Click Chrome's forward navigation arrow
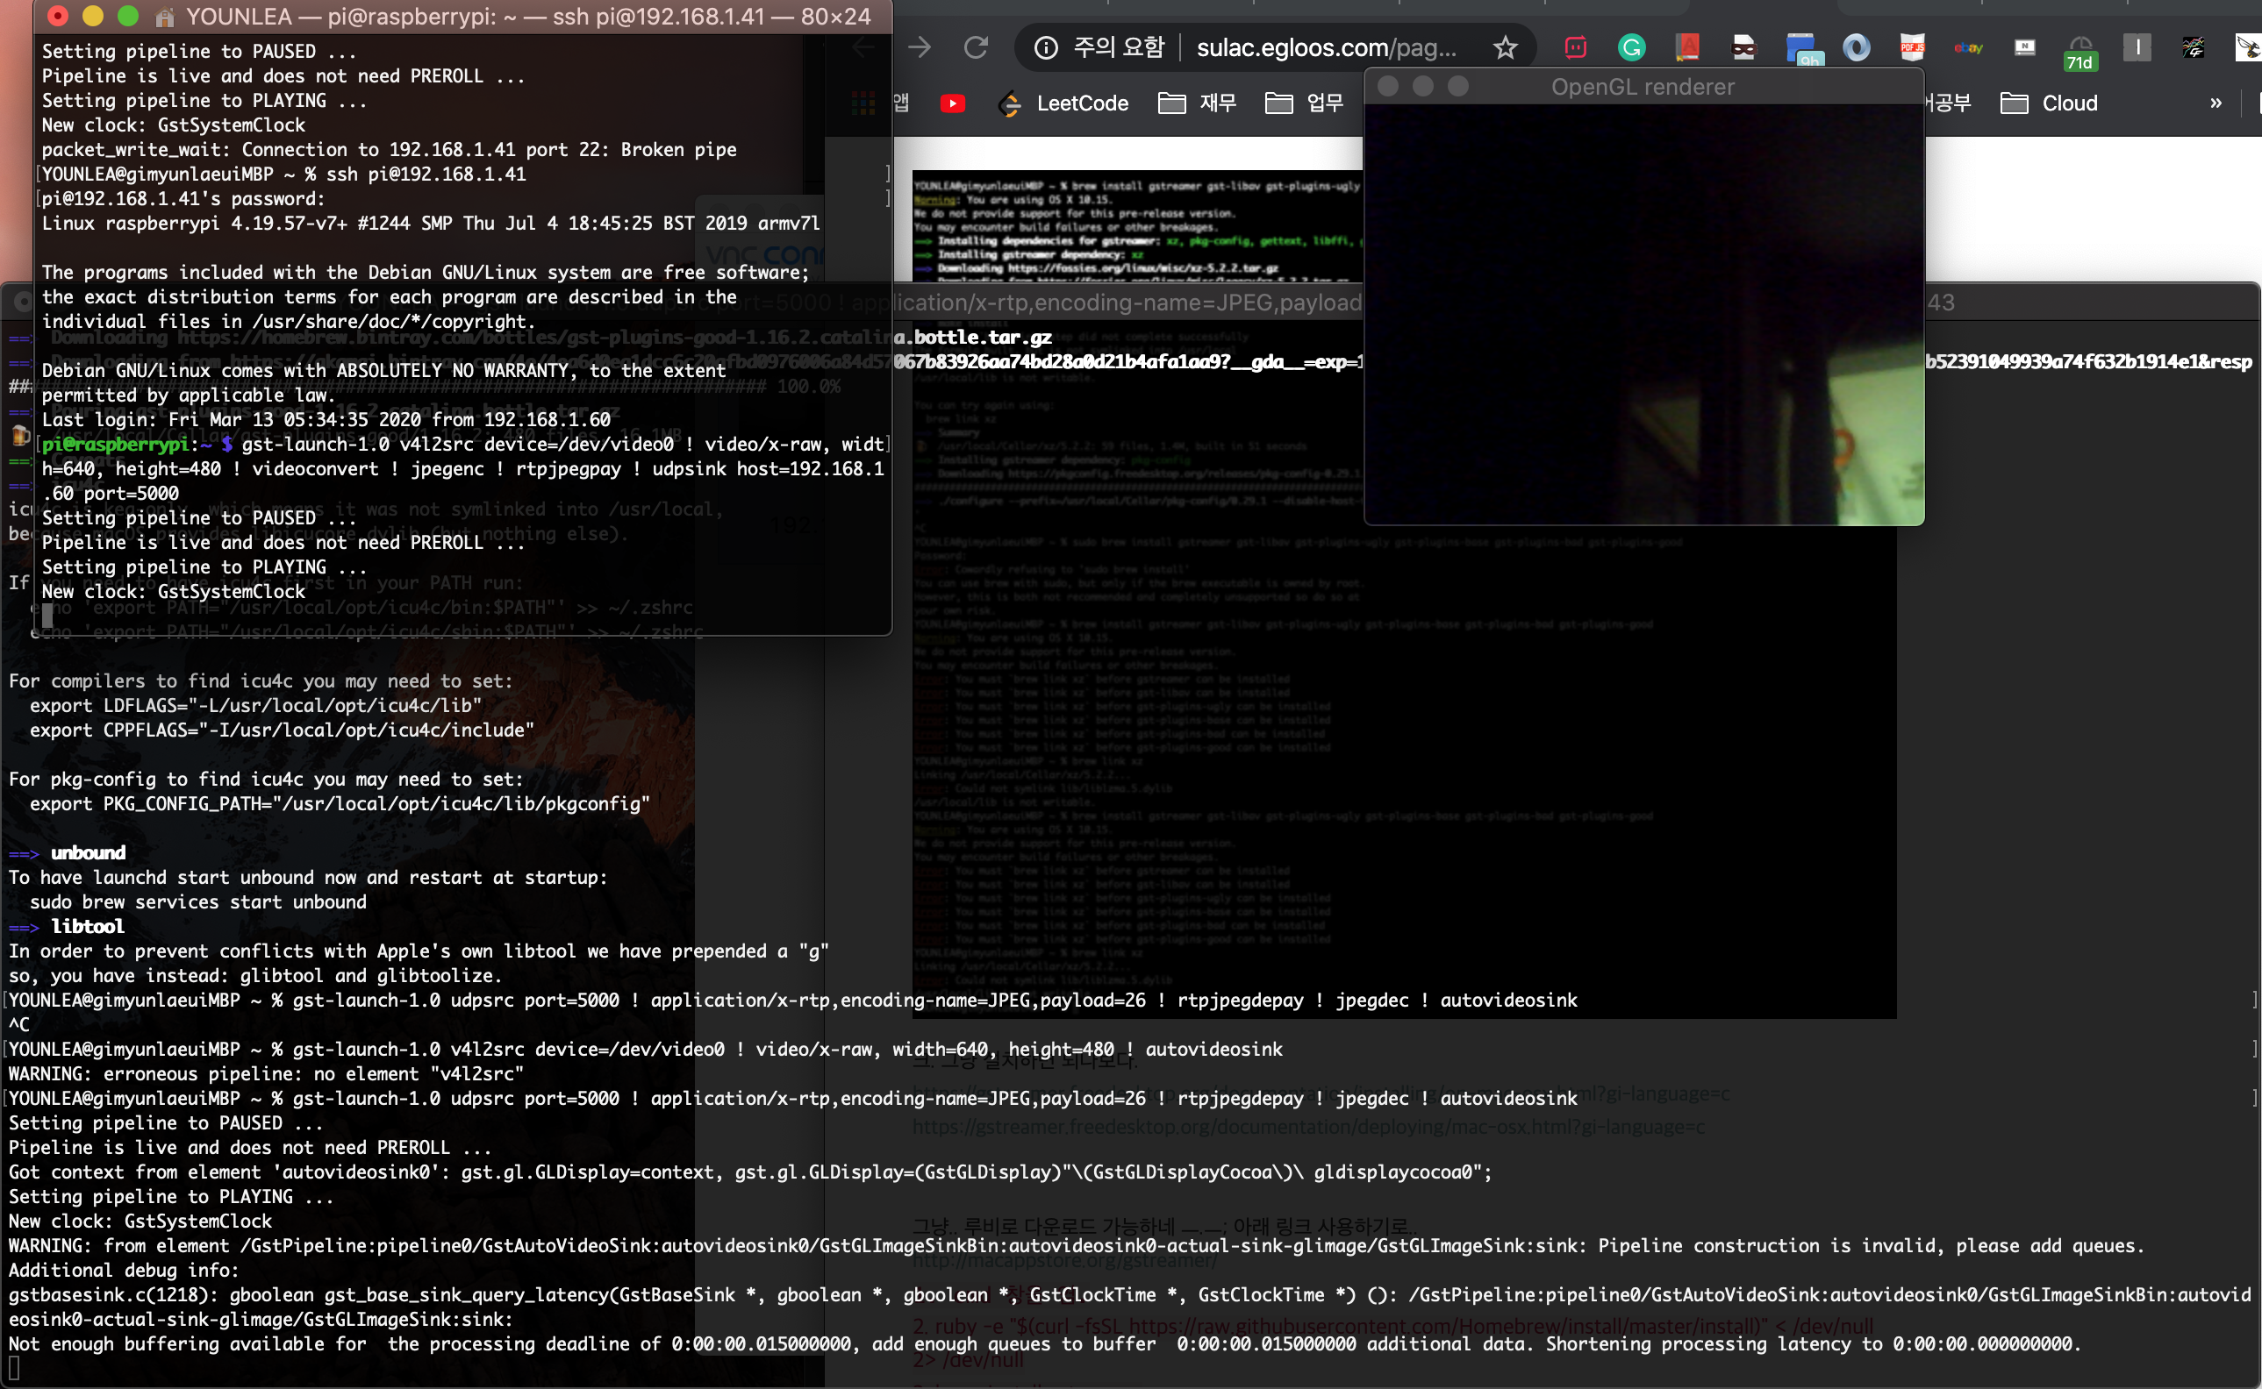Viewport: 2262px width, 1389px height. pos(920,46)
